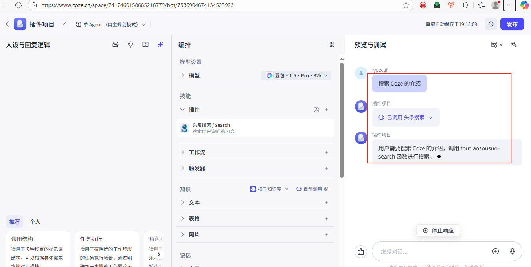Click the green shield extension icon

[437, 5]
